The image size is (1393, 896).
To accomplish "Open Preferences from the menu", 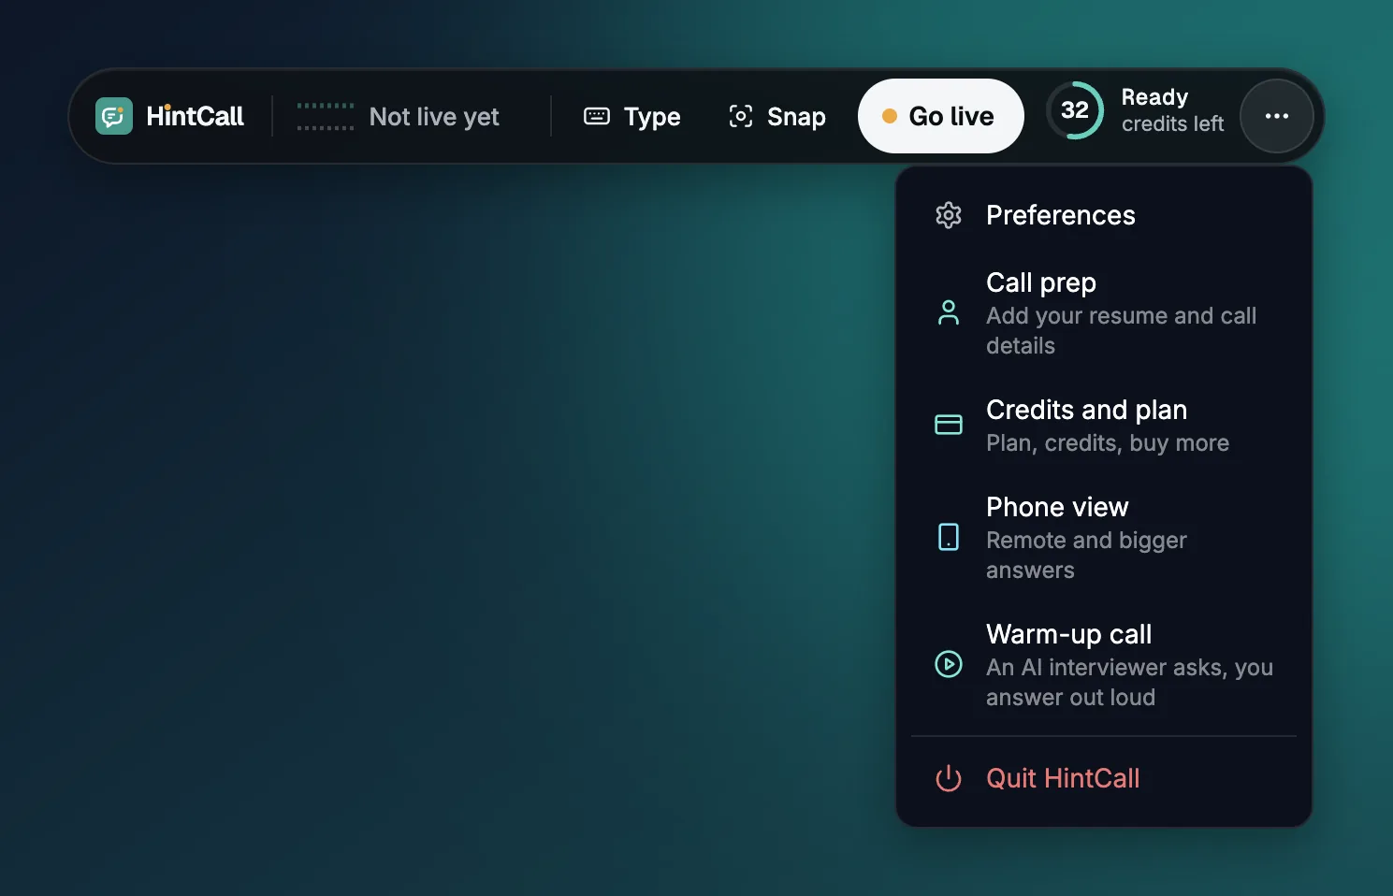I will pyautogui.click(x=1104, y=215).
